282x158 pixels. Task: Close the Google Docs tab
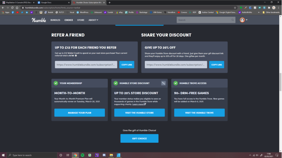[69, 2]
